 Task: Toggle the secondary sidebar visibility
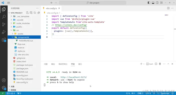click(157, 3)
